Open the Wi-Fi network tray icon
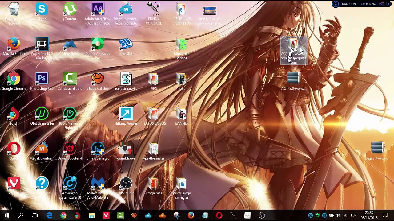 tap(345, 215)
